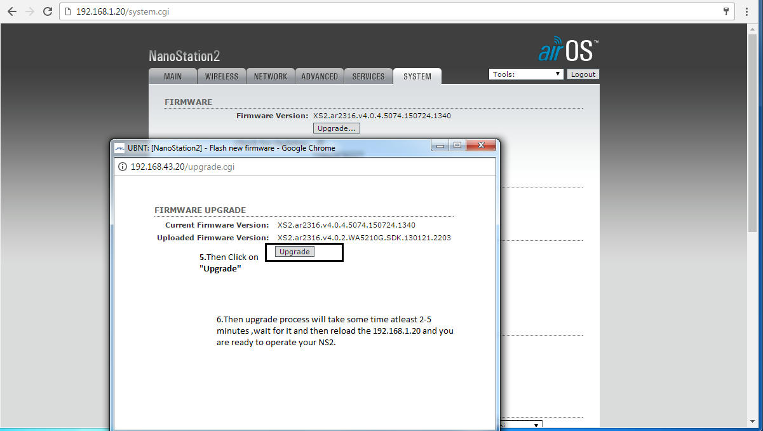This screenshot has width=763, height=431.
Task: Go back with the browser back arrow
Action: (12, 11)
